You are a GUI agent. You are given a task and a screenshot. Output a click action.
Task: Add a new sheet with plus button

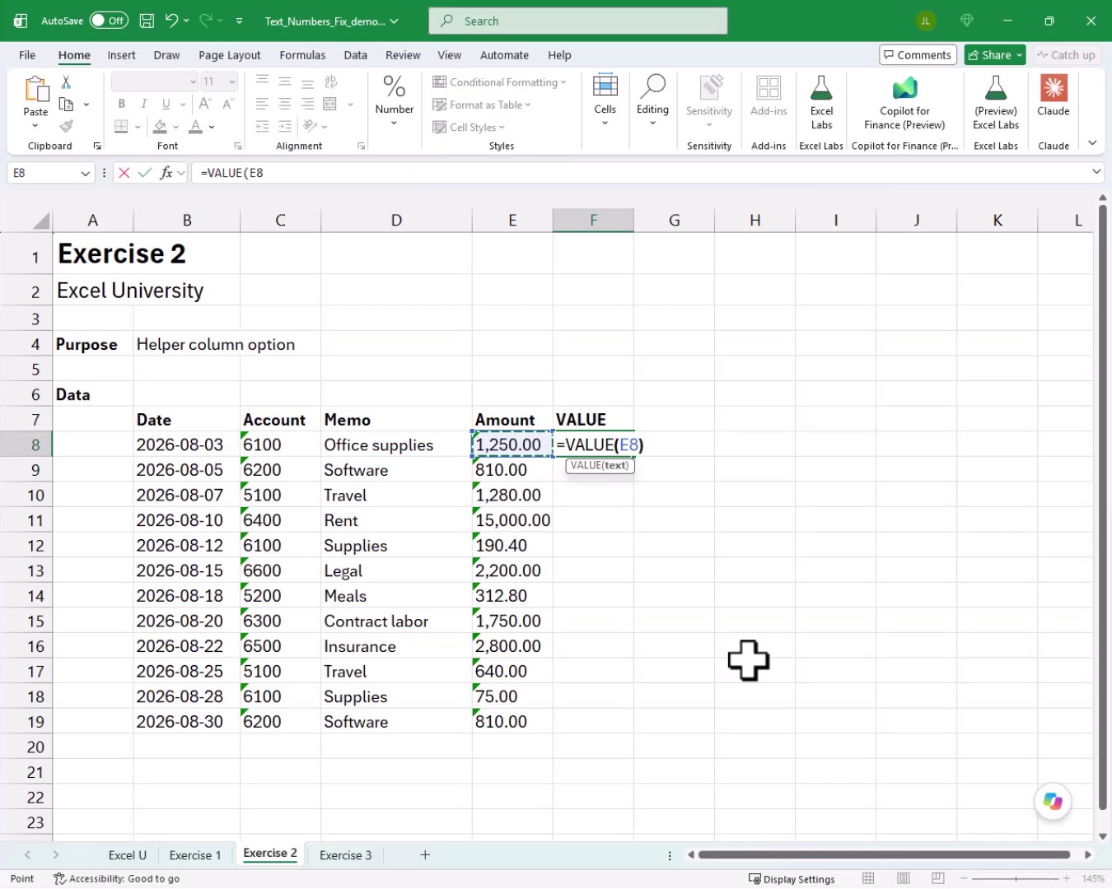point(425,855)
